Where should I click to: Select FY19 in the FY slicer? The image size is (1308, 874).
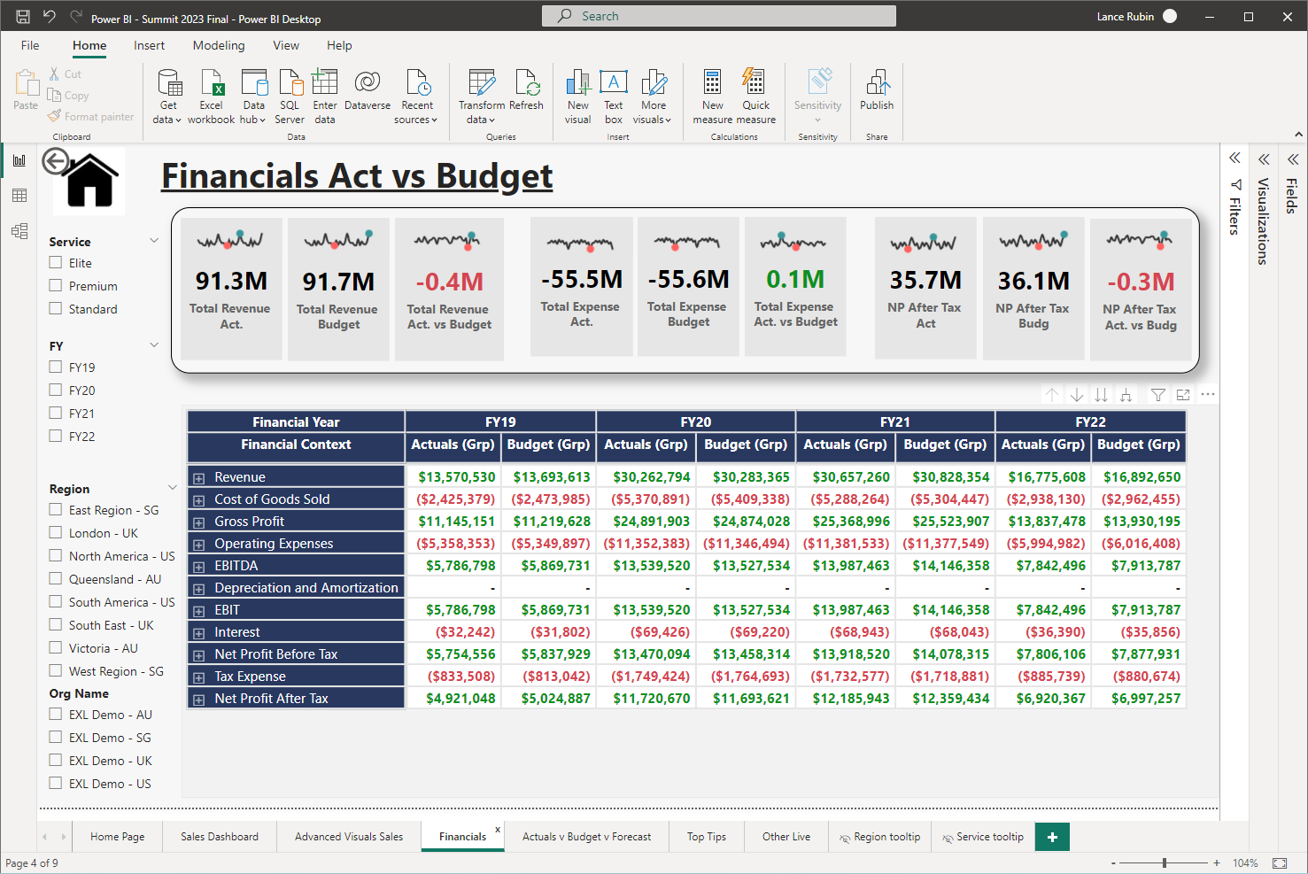(x=56, y=367)
